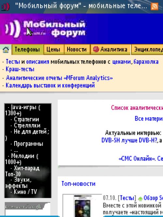Open Хит-парад Топ-30 entry
The width and height of the screenshot is (163, 217).
(x=22, y=171)
